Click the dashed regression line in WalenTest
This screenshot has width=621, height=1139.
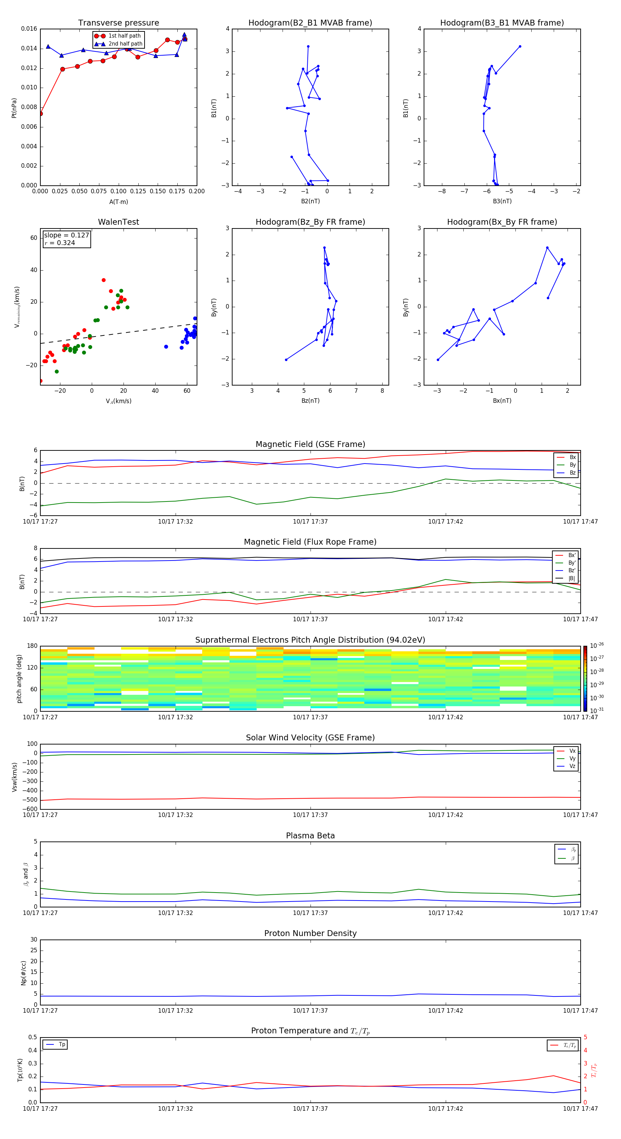coord(118,333)
